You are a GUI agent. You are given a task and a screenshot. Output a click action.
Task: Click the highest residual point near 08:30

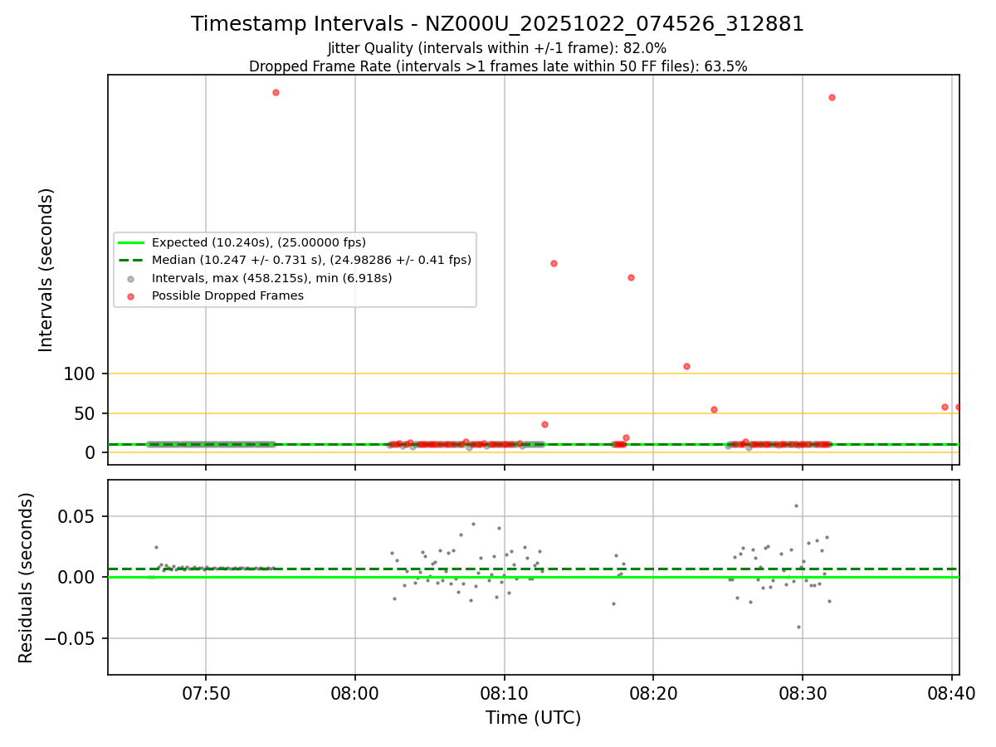pyautogui.click(x=796, y=505)
